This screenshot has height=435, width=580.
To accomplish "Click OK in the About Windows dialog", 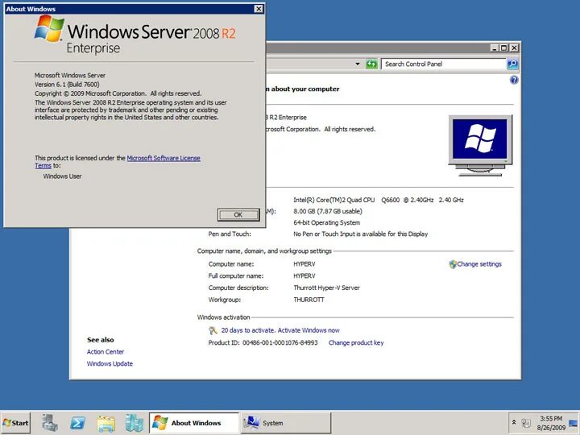I will (x=238, y=214).
